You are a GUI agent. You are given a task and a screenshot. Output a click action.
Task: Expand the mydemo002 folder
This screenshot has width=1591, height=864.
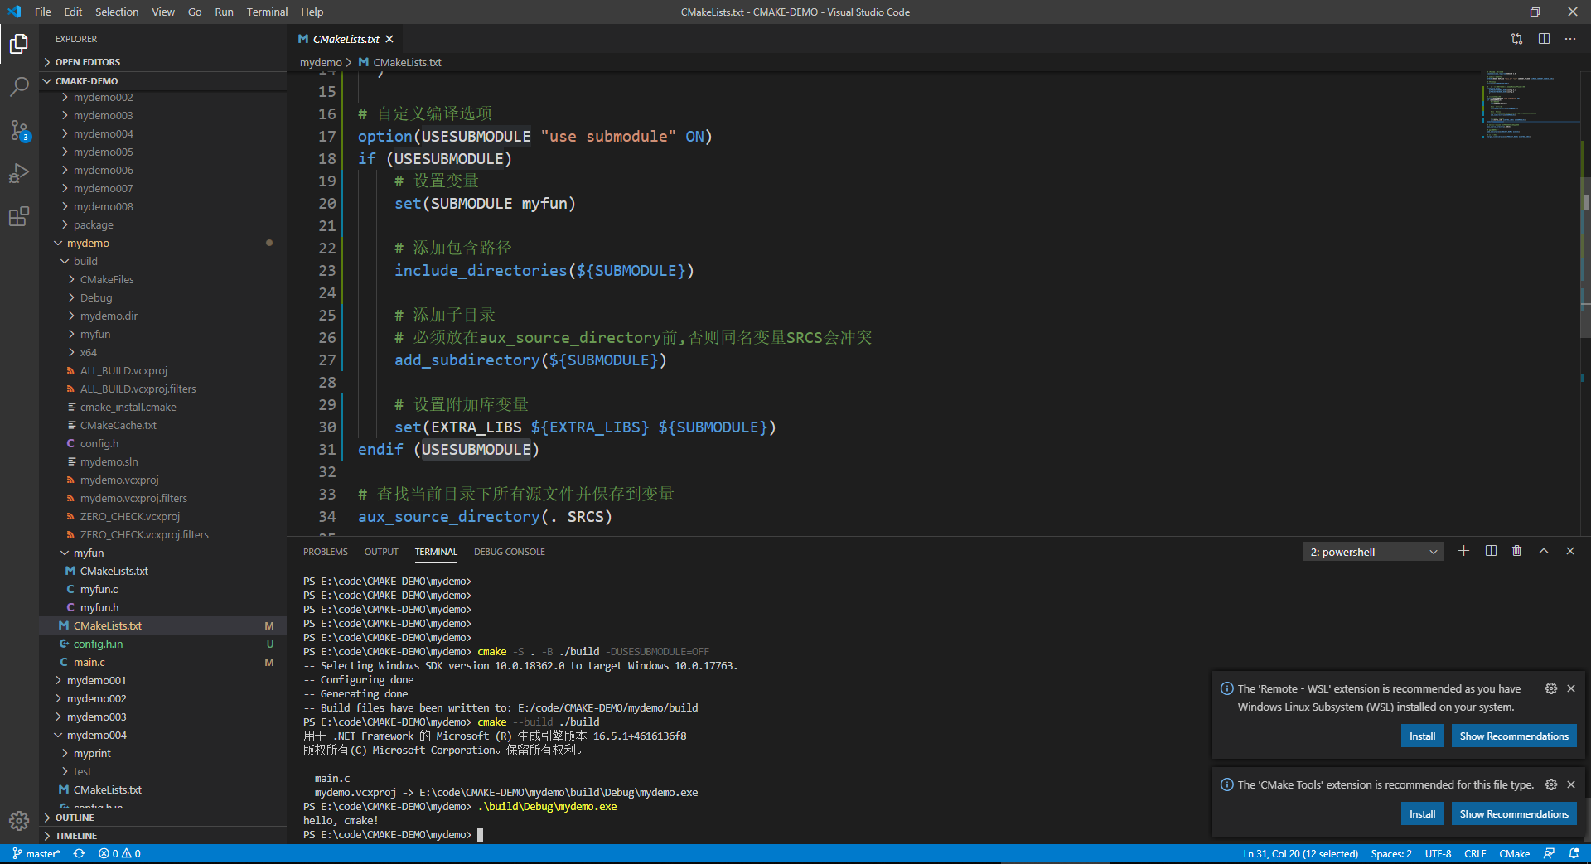103,97
